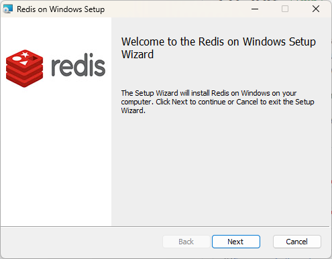Click Next to continue setup

tap(236, 242)
